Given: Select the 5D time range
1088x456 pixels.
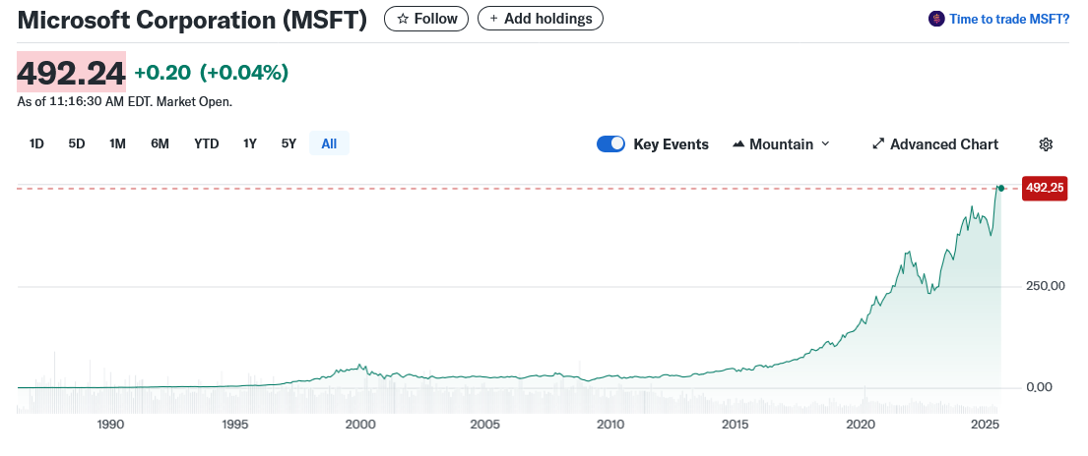Looking at the screenshot, I should pos(77,144).
